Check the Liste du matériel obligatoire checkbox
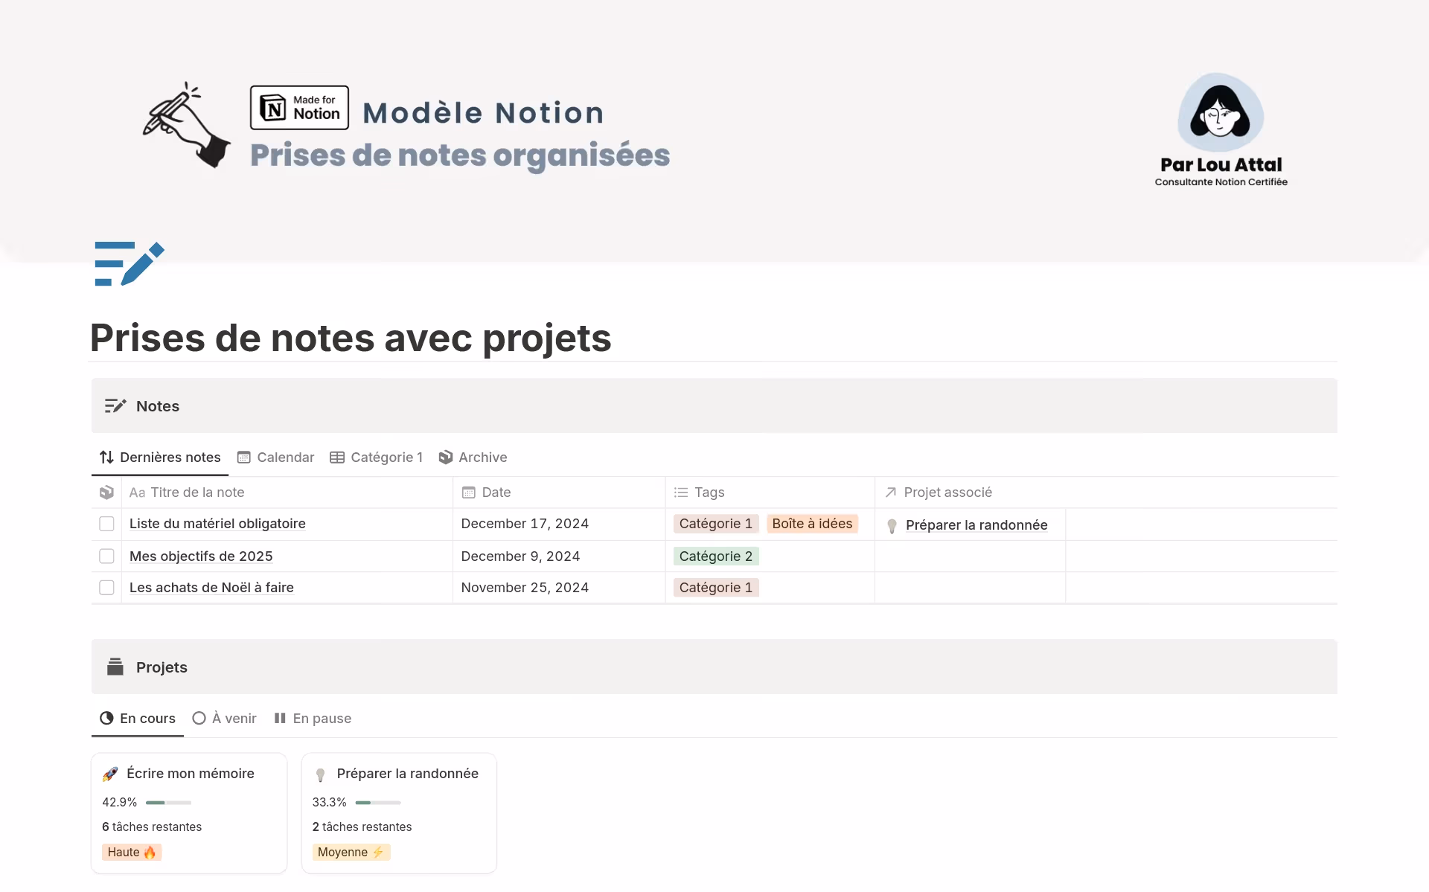Viewport: 1429px width, 892px height. click(x=106, y=524)
